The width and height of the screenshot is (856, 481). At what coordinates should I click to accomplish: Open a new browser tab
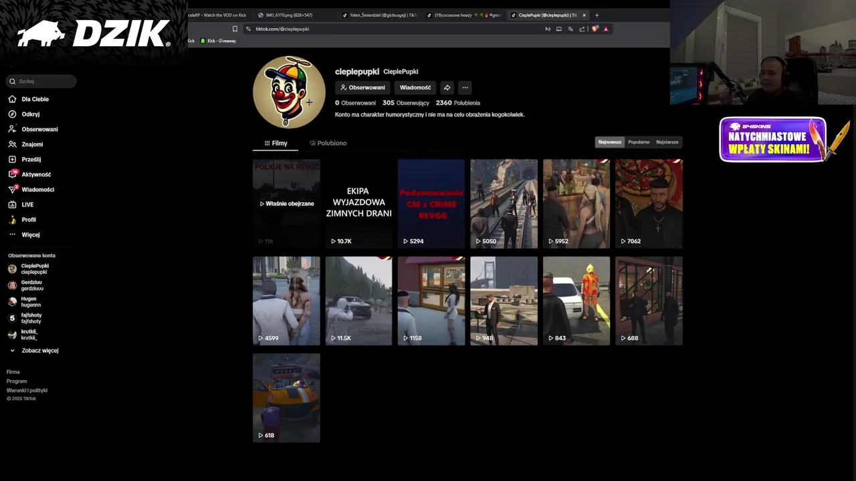pos(597,15)
